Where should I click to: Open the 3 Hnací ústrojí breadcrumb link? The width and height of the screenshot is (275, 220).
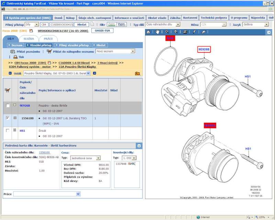(x=108, y=63)
